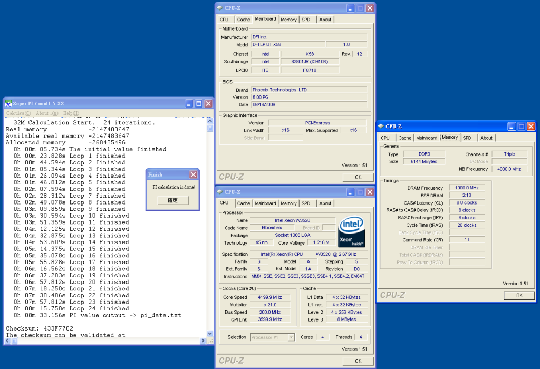Open SPD tab in processor window
The width and height of the screenshot is (540, 369).
click(x=306, y=203)
